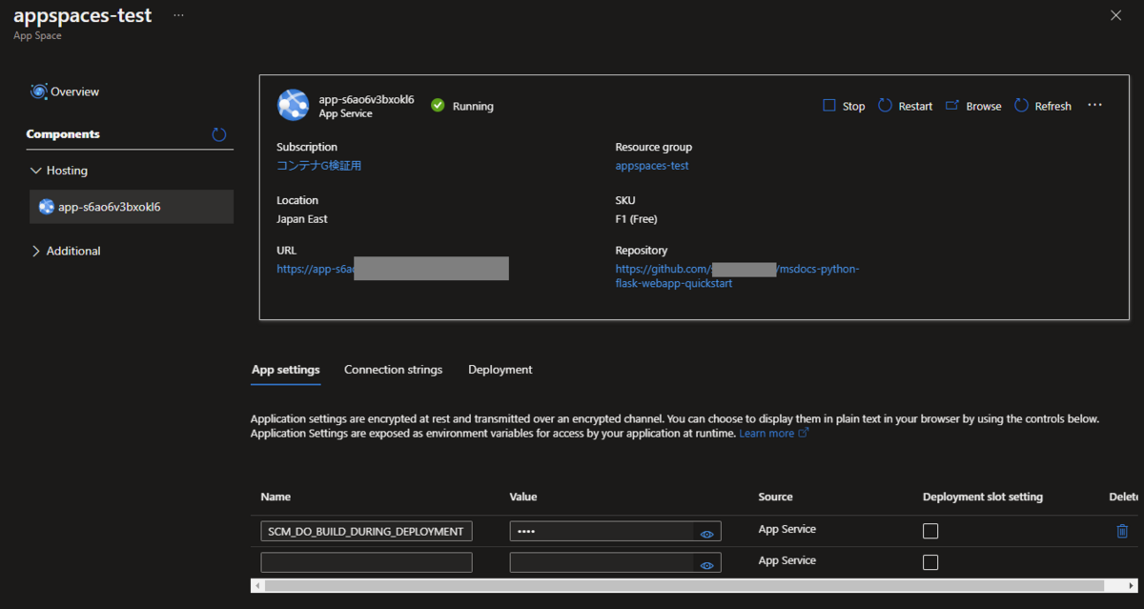Open the appspaces-test resource group link
This screenshot has height=609, width=1144.
pyautogui.click(x=652, y=166)
